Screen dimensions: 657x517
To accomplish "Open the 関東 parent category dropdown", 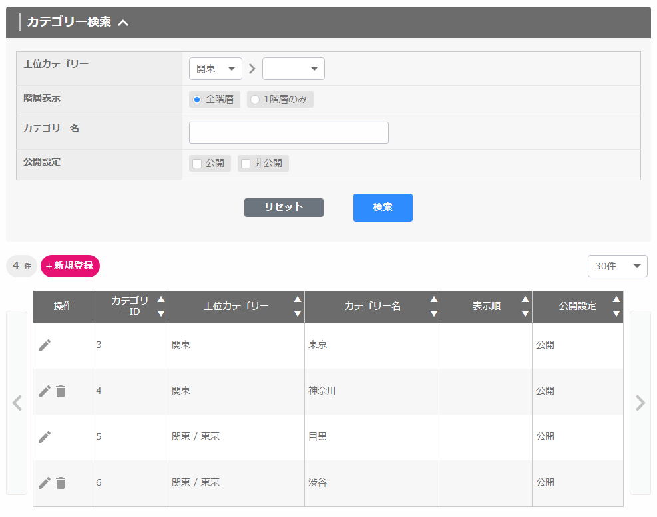I will point(216,69).
